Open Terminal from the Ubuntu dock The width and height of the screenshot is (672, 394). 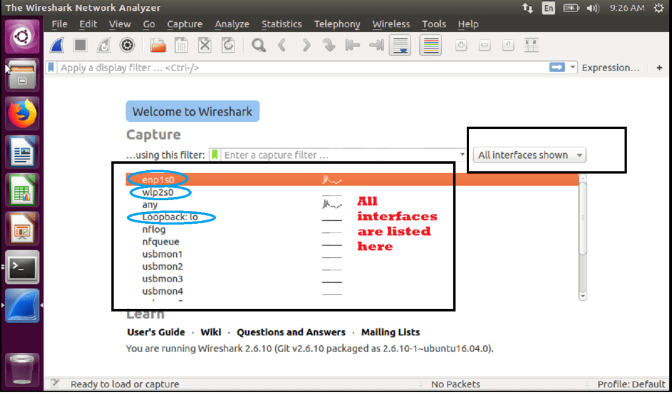coord(22,267)
